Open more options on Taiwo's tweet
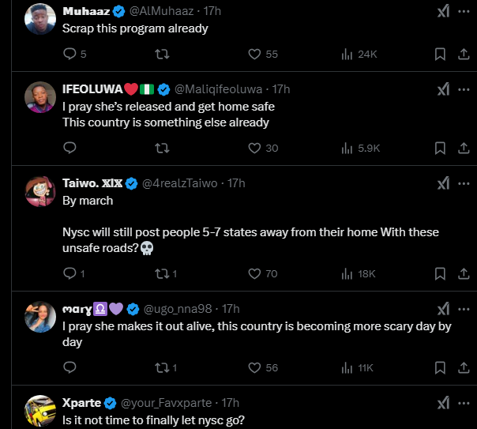Image resolution: width=477 pixels, height=429 pixels. (x=463, y=183)
